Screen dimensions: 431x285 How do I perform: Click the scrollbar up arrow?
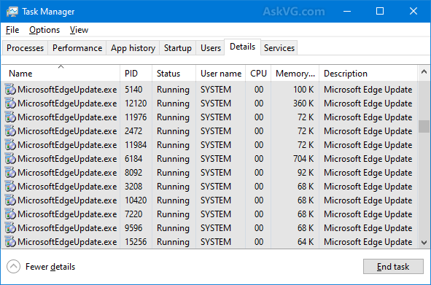[424, 72]
